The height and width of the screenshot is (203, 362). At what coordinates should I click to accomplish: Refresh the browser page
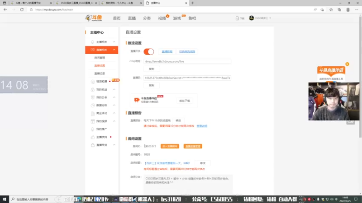click(x=22, y=9)
